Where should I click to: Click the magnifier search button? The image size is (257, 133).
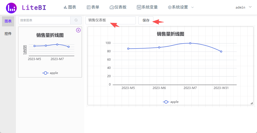point(76,20)
